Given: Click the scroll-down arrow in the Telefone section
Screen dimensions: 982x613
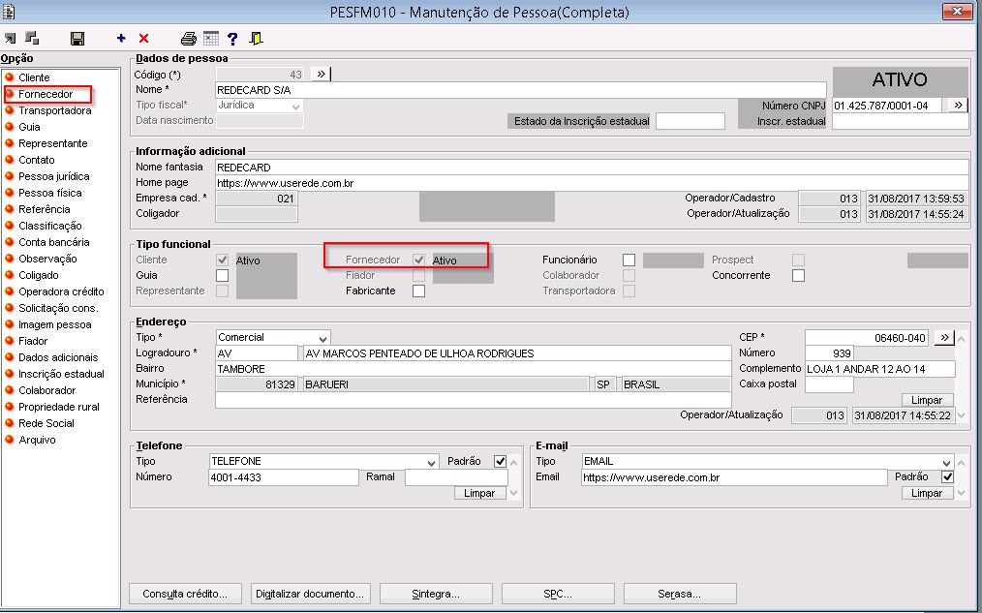Looking at the screenshot, I should click(514, 493).
